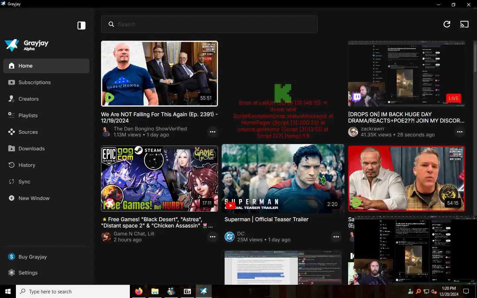This screenshot has width=477, height=298.
Task: Open 7-Zip from the taskbar
Action: click(x=187, y=291)
